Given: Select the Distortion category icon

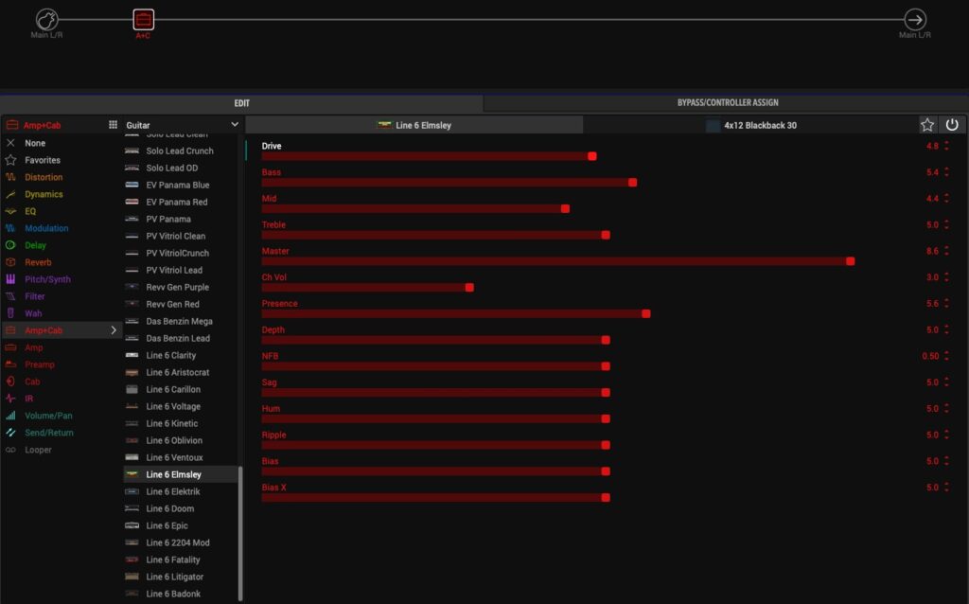Looking at the screenshot, I should click(x=10, y=177).
